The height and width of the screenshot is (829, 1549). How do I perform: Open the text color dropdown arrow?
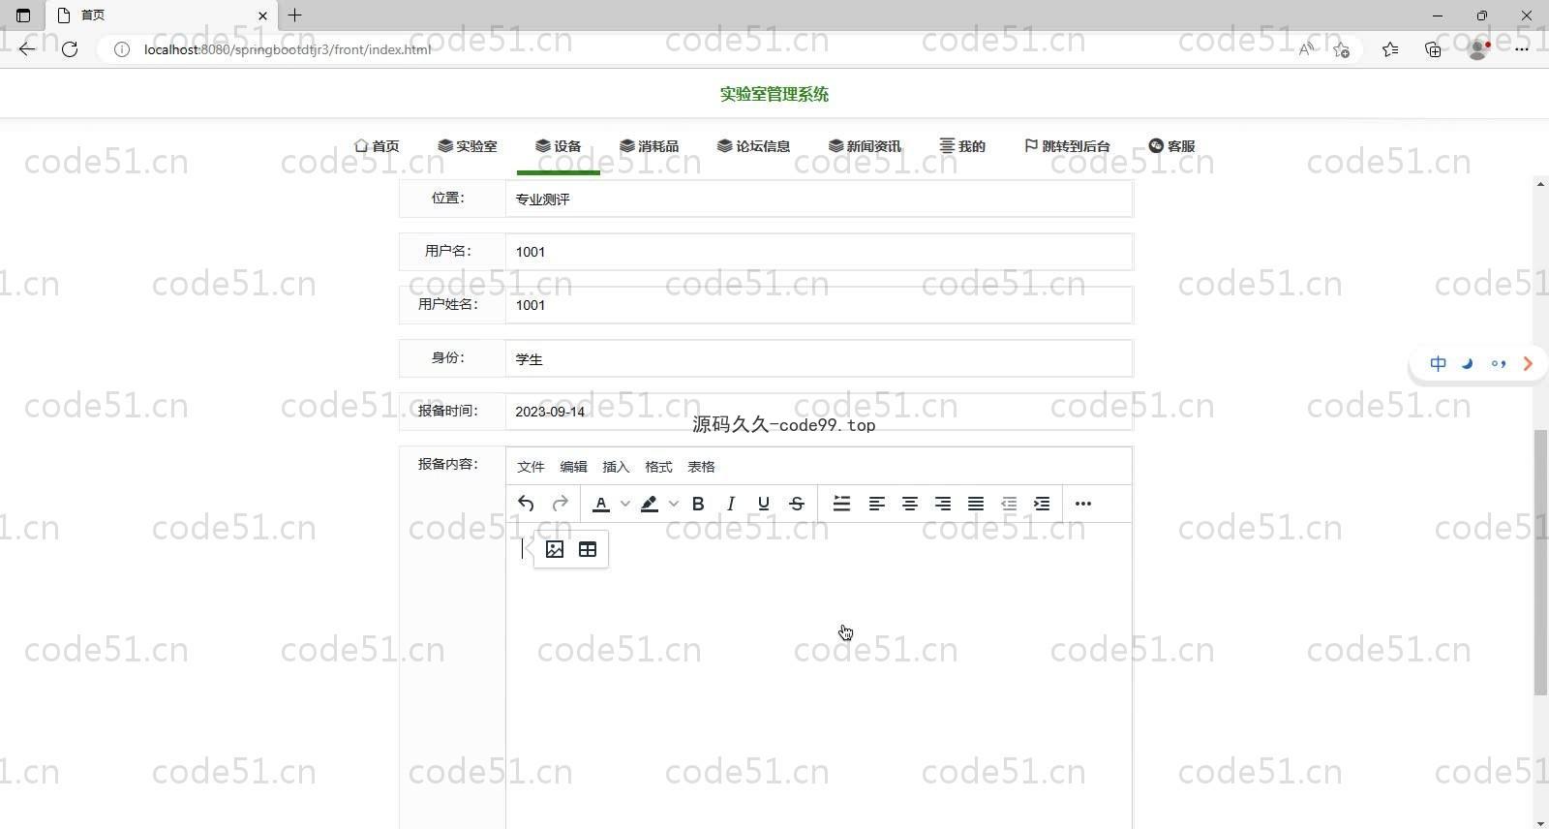coord(625,504)
